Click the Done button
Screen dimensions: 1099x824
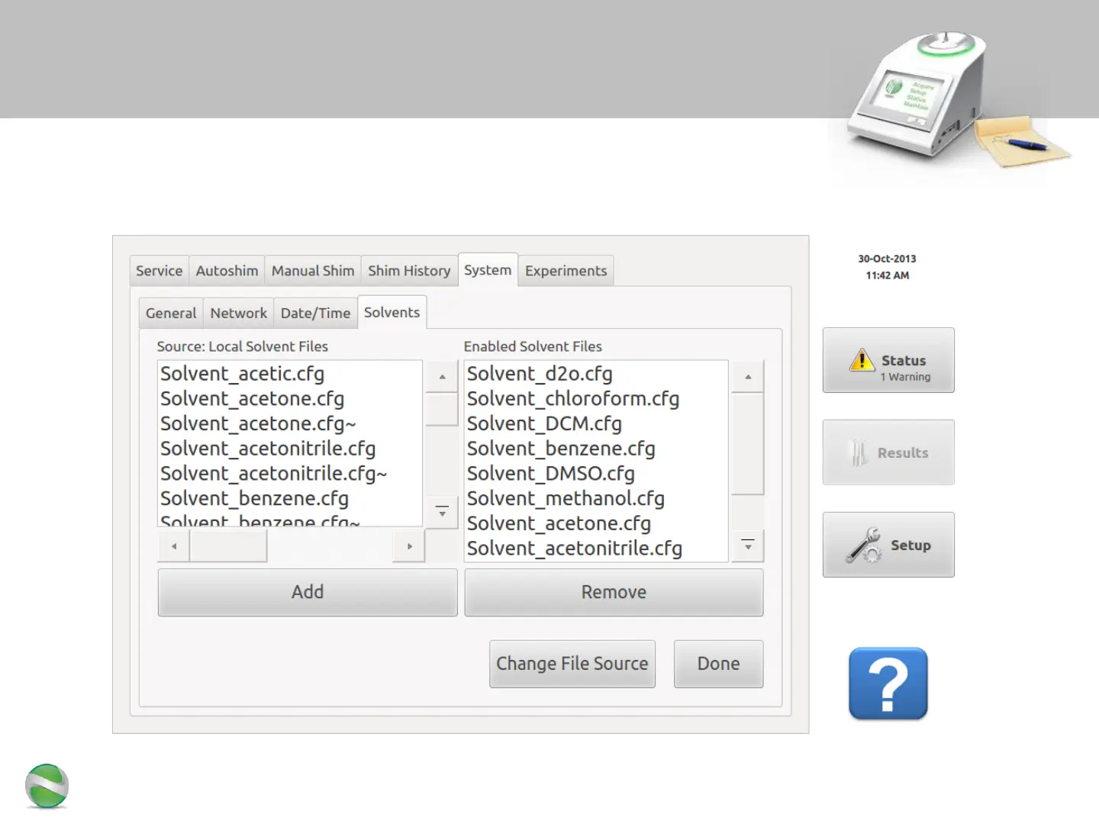[x=718, y=664]
